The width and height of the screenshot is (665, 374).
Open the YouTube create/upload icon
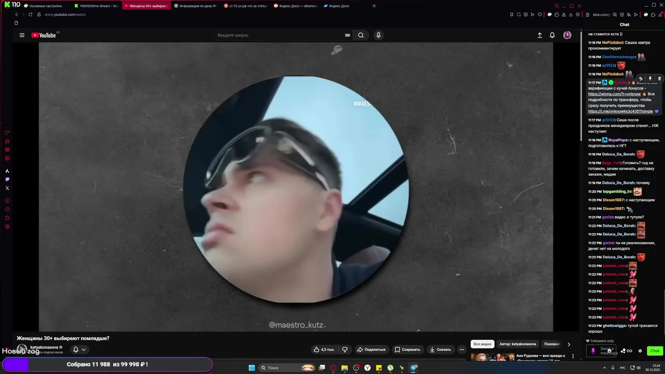tap(539, 35)
